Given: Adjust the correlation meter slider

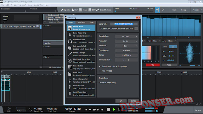Looking at the screenshot, I should click(x=192, y=65).
